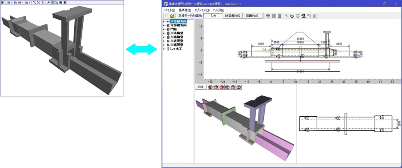402x168 pixels.
Task: Open the 基準値(K) menu
Action: point(185,10)
